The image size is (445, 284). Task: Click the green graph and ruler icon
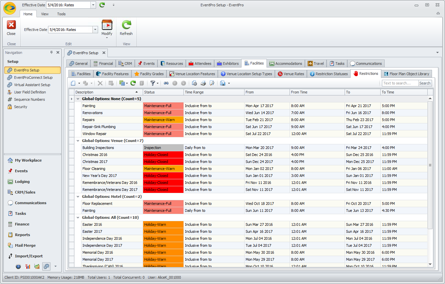point(37,266)
